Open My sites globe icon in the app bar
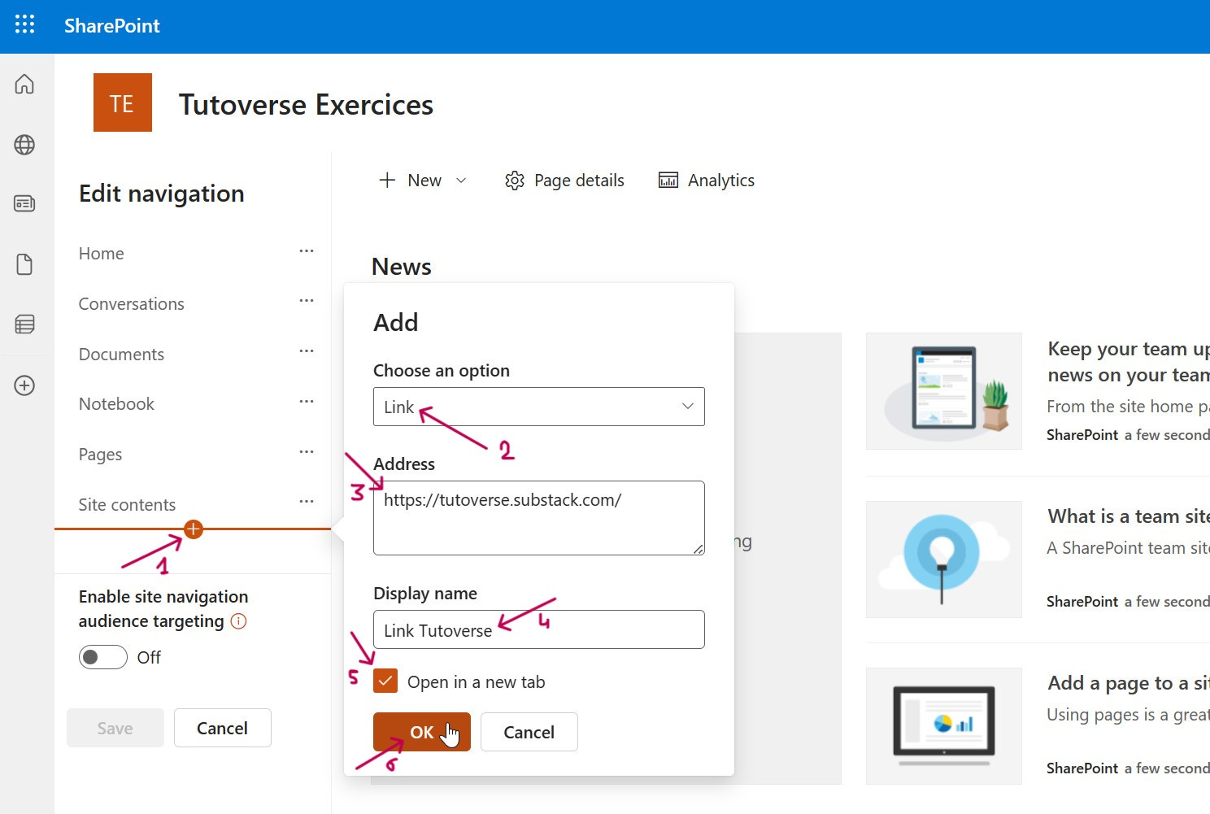This screenshot has height=814, width=1210. pyautogui.click(x=24, y=145)
